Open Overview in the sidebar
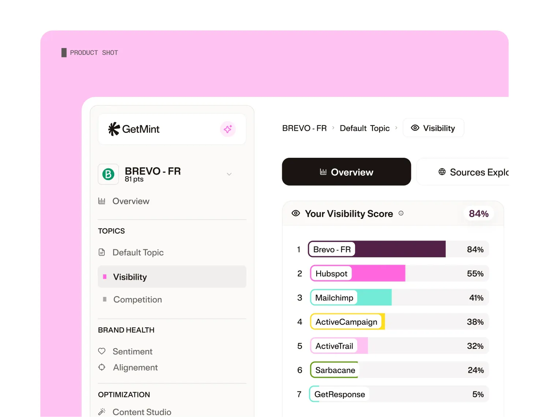The width and height of the screenshot is (549, 417). point(131,201)
